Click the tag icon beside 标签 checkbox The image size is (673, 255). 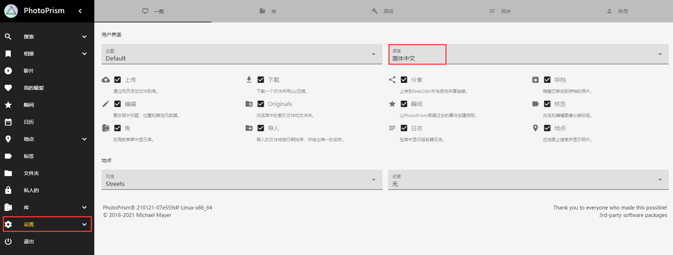pyautogui.click(x=535, y=104)
